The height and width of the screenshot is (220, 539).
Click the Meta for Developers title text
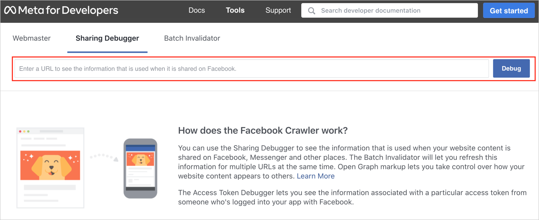pyautogui.click(x=68, y=10)
